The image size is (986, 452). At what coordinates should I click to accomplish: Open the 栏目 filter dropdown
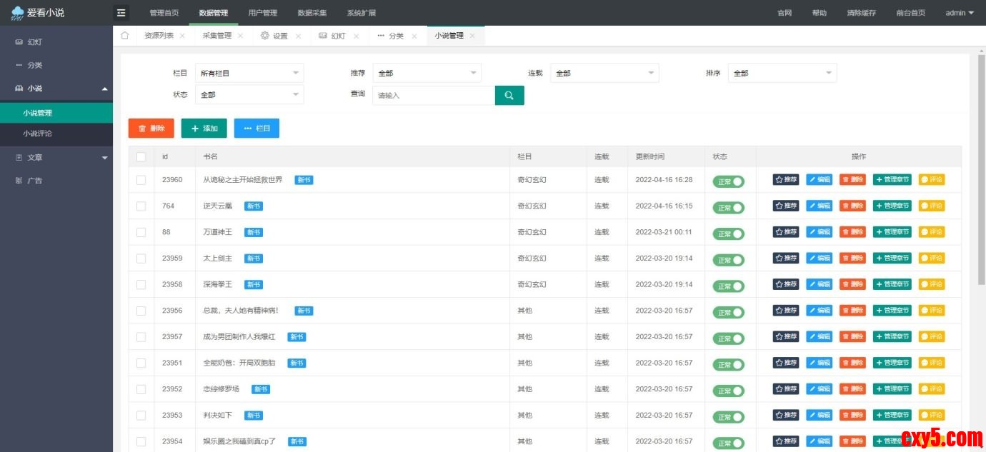pos(249,73)
